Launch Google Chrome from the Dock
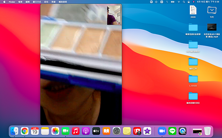This screenshot has width=222, height=138. tap(25, 131)
